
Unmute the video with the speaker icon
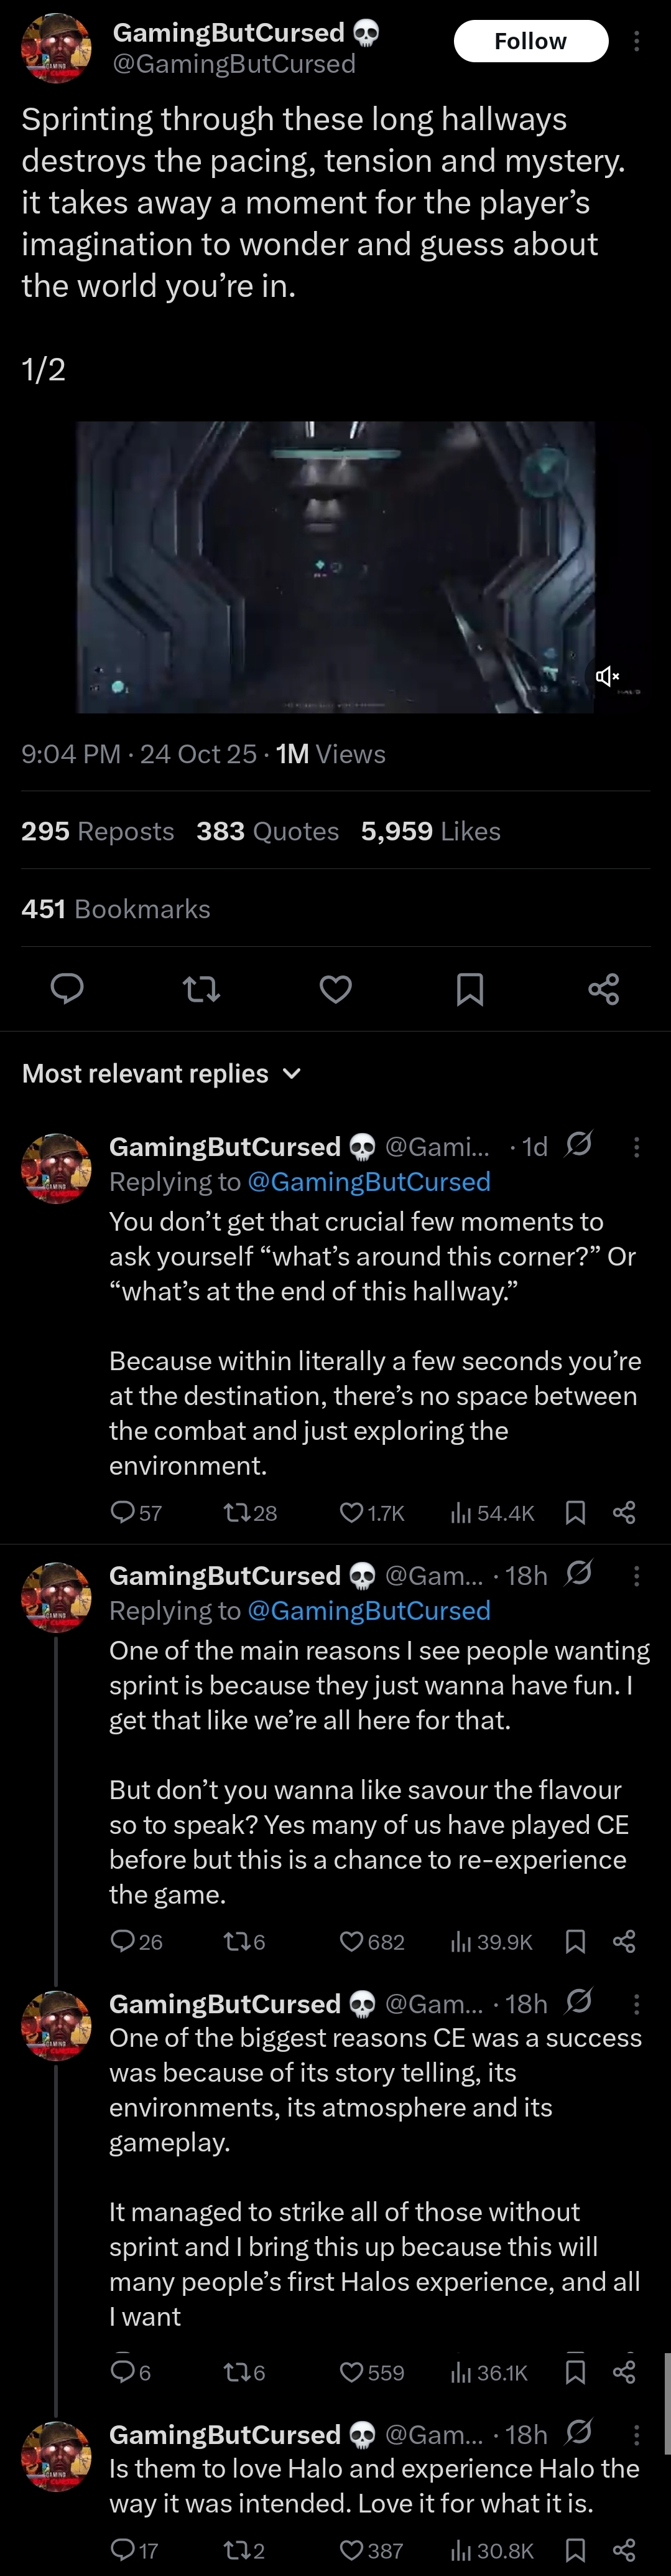606,677
